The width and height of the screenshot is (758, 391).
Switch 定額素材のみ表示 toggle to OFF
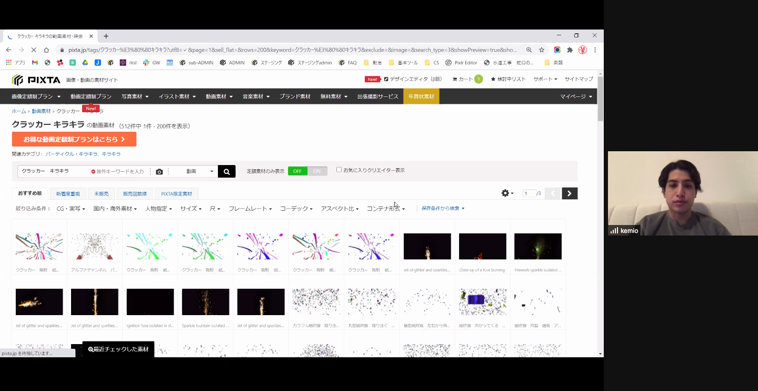point(297,171)
